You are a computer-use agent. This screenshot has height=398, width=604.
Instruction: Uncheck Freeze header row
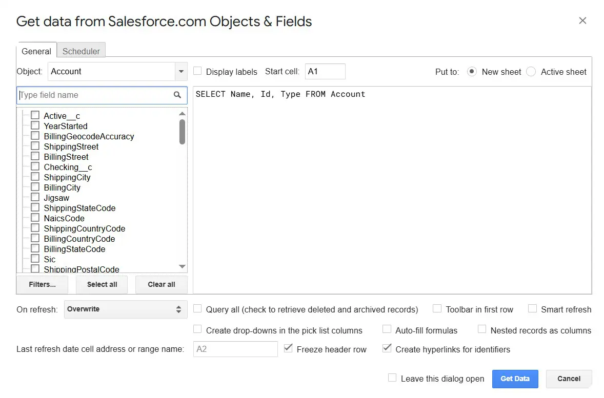point(288,349)
